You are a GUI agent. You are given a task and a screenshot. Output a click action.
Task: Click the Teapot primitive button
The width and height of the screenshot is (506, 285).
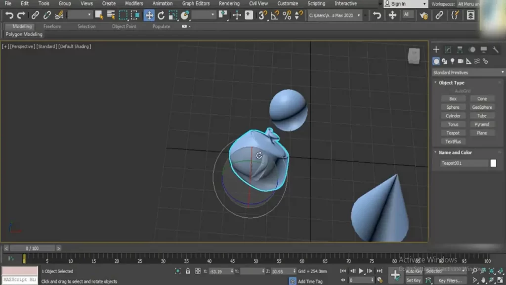[x=453, y=133]
